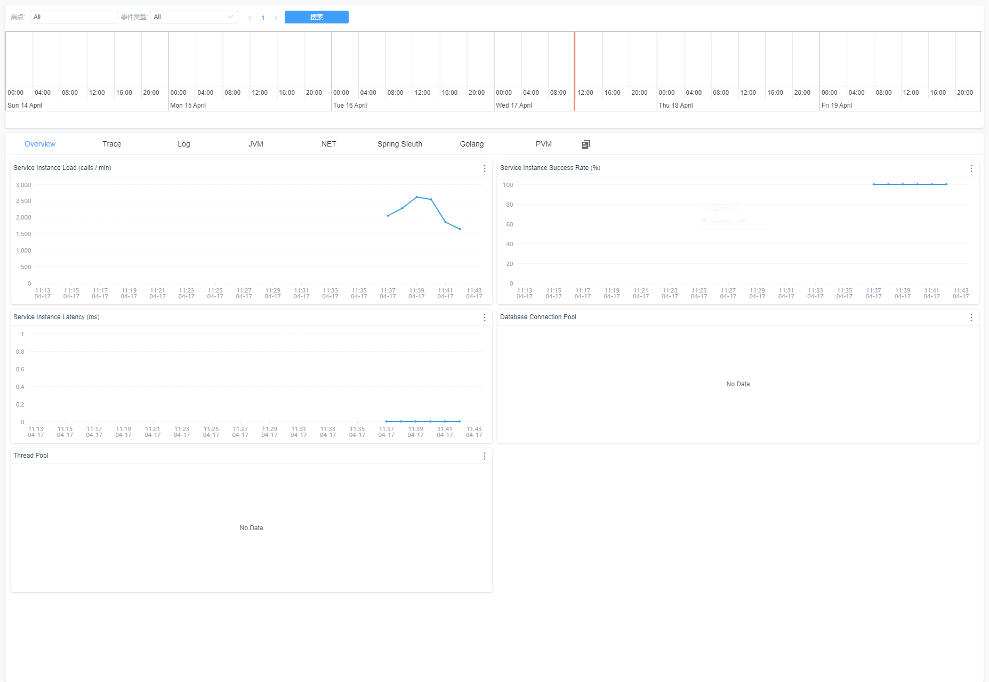Switch to the Golang tab
The image size is (989, 682).
point(472,144)
